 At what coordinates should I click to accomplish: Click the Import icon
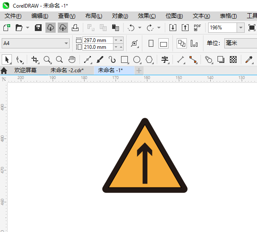coord(173,28)
